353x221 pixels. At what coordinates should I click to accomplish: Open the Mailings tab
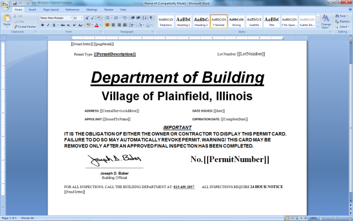pos(92,10)
